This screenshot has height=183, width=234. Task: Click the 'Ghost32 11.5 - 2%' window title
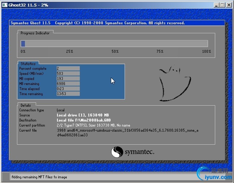tap(28, 5)
